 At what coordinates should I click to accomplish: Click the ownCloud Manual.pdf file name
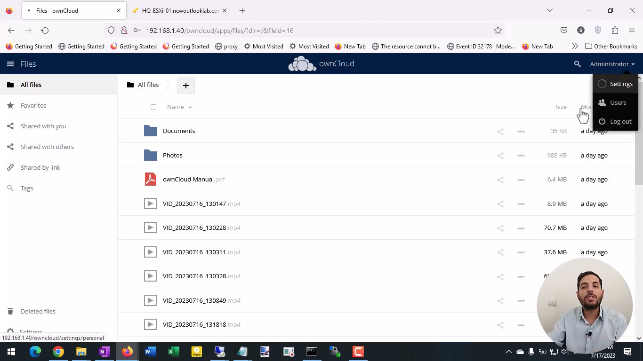(x=194, y=179)
